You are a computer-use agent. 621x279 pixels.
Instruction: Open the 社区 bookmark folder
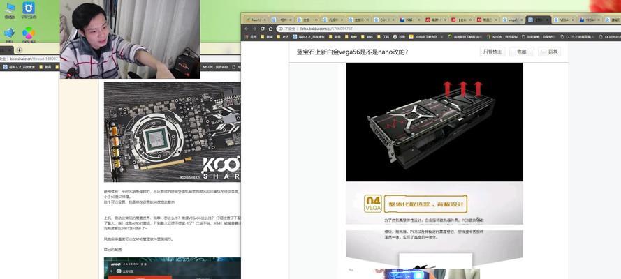coord(283,37)
